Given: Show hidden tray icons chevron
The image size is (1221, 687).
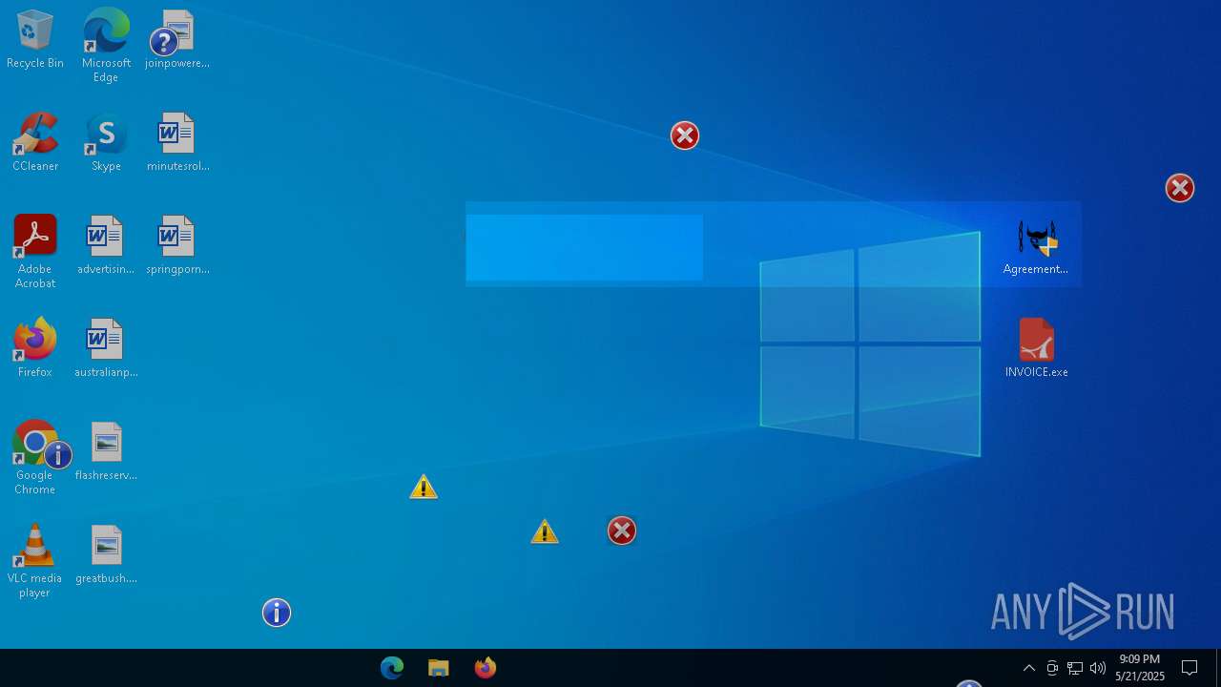Looking at the screenshot, I should 1029,668.
